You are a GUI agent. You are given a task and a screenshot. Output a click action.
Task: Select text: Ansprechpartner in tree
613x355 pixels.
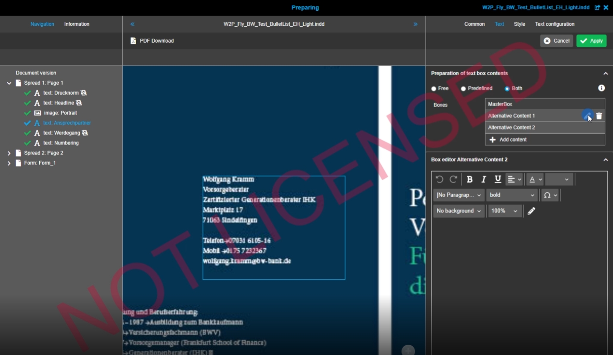click(67, 123)
